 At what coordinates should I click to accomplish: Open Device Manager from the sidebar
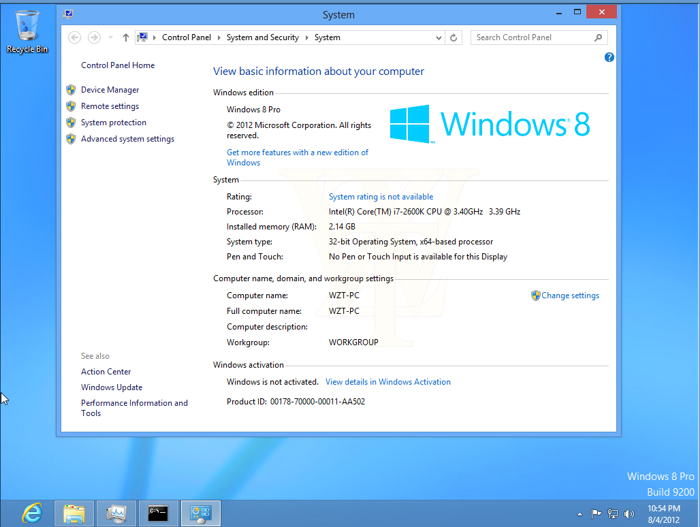click(x=110, y=90)
